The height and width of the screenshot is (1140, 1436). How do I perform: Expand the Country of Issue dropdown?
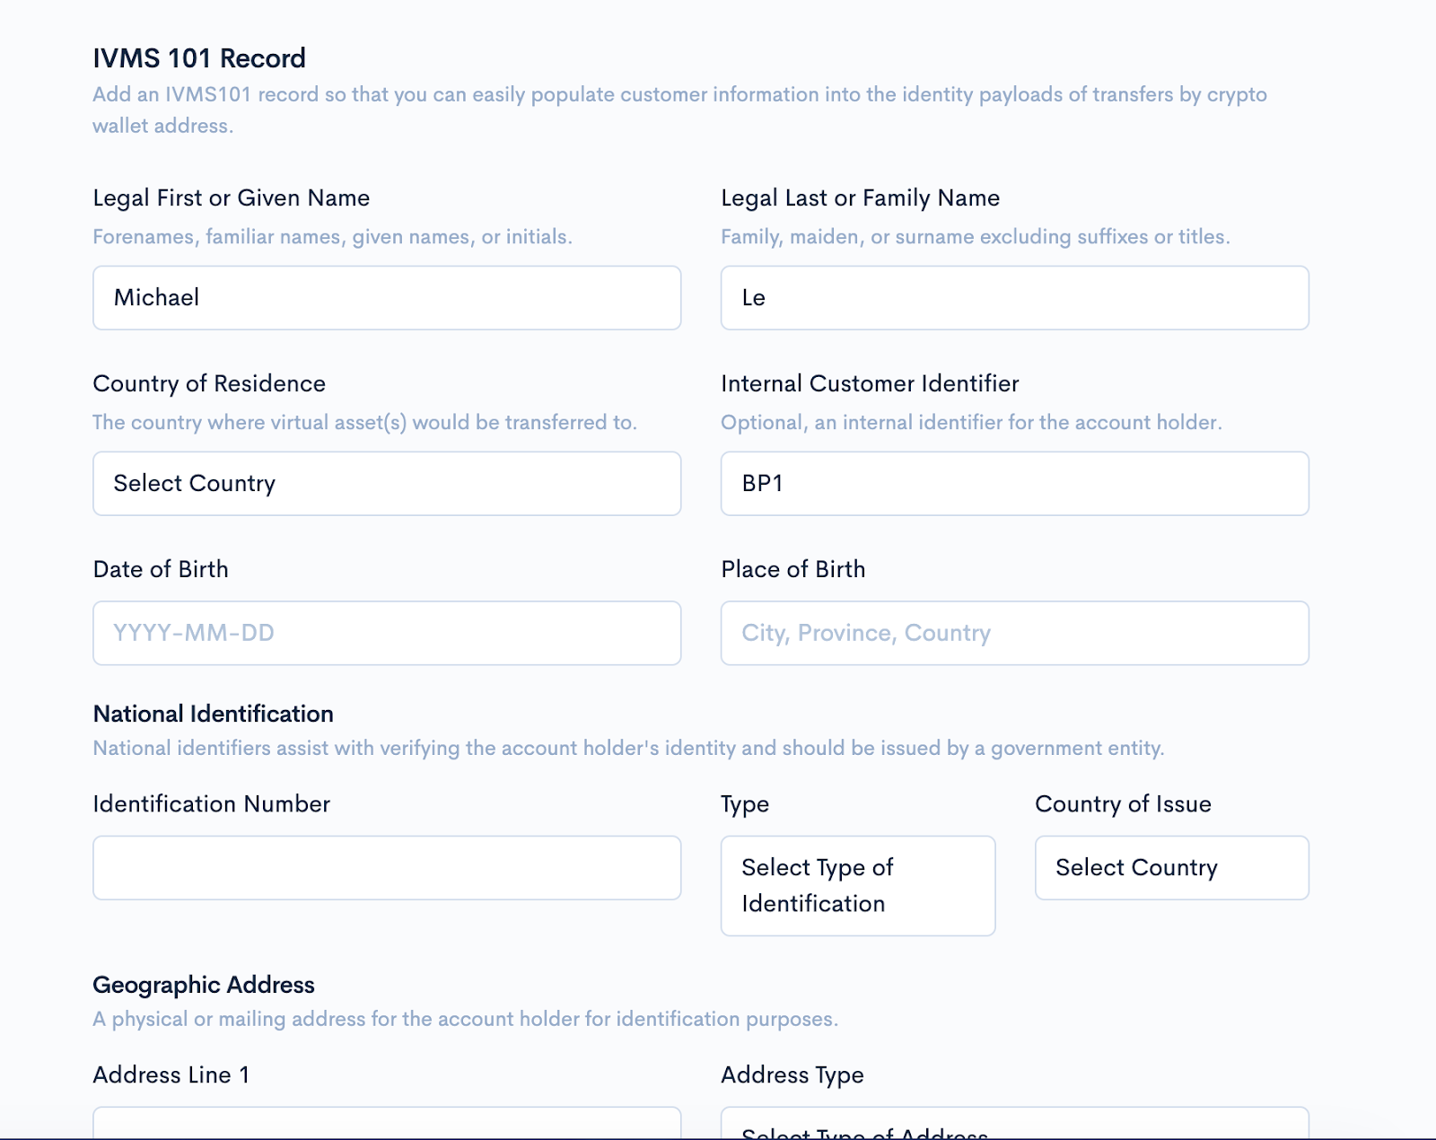tap(1171, 868)
